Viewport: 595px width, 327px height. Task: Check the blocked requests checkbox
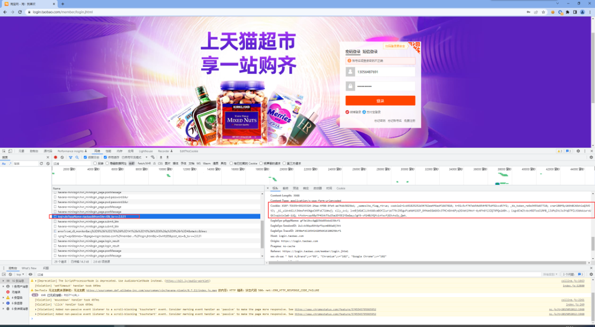tap(261, 163)
